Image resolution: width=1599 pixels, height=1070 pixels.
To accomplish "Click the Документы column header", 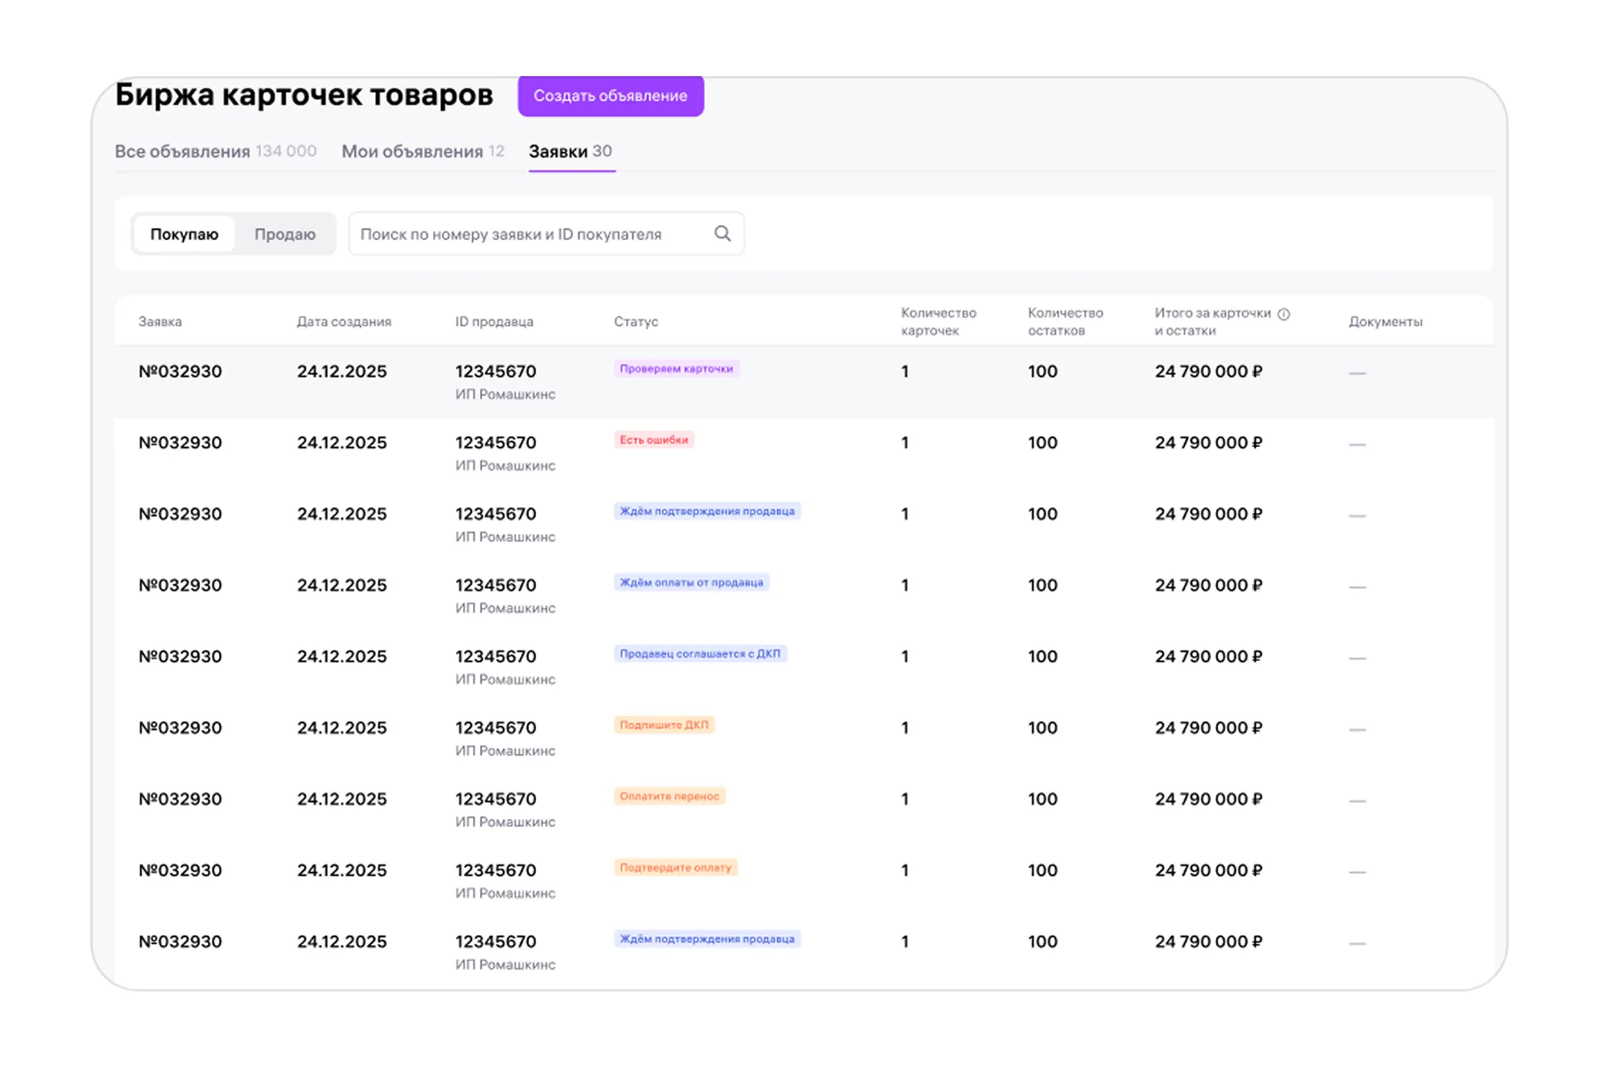I will (x=1386, y=322).
